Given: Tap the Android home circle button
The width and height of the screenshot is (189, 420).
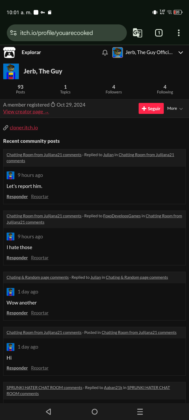Looking at the screenshot, I should (94, 412).
